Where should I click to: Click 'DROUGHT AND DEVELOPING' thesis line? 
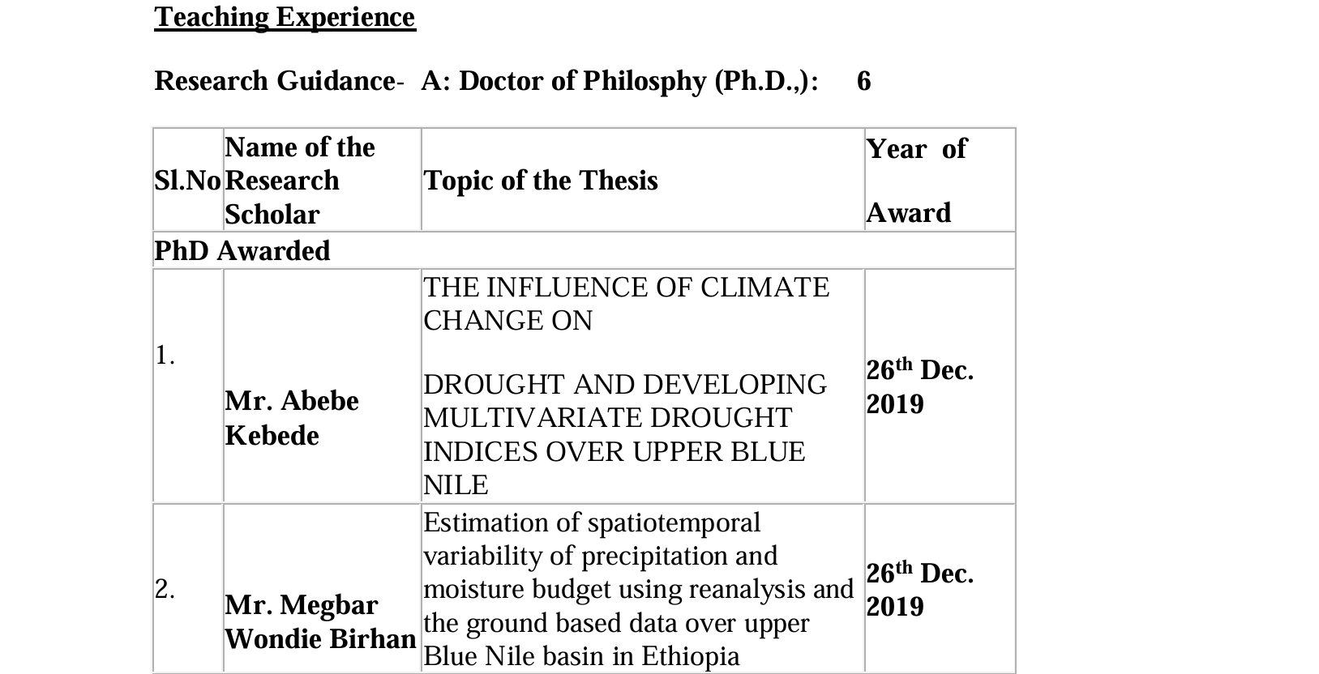625,384
